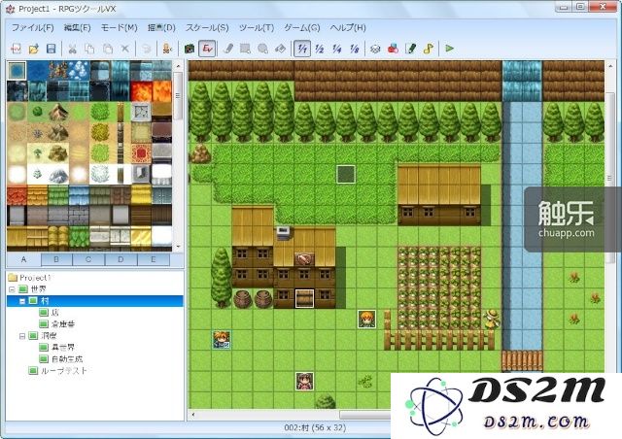
Task: Switch to tileset tab E
Action: point(154,259)
